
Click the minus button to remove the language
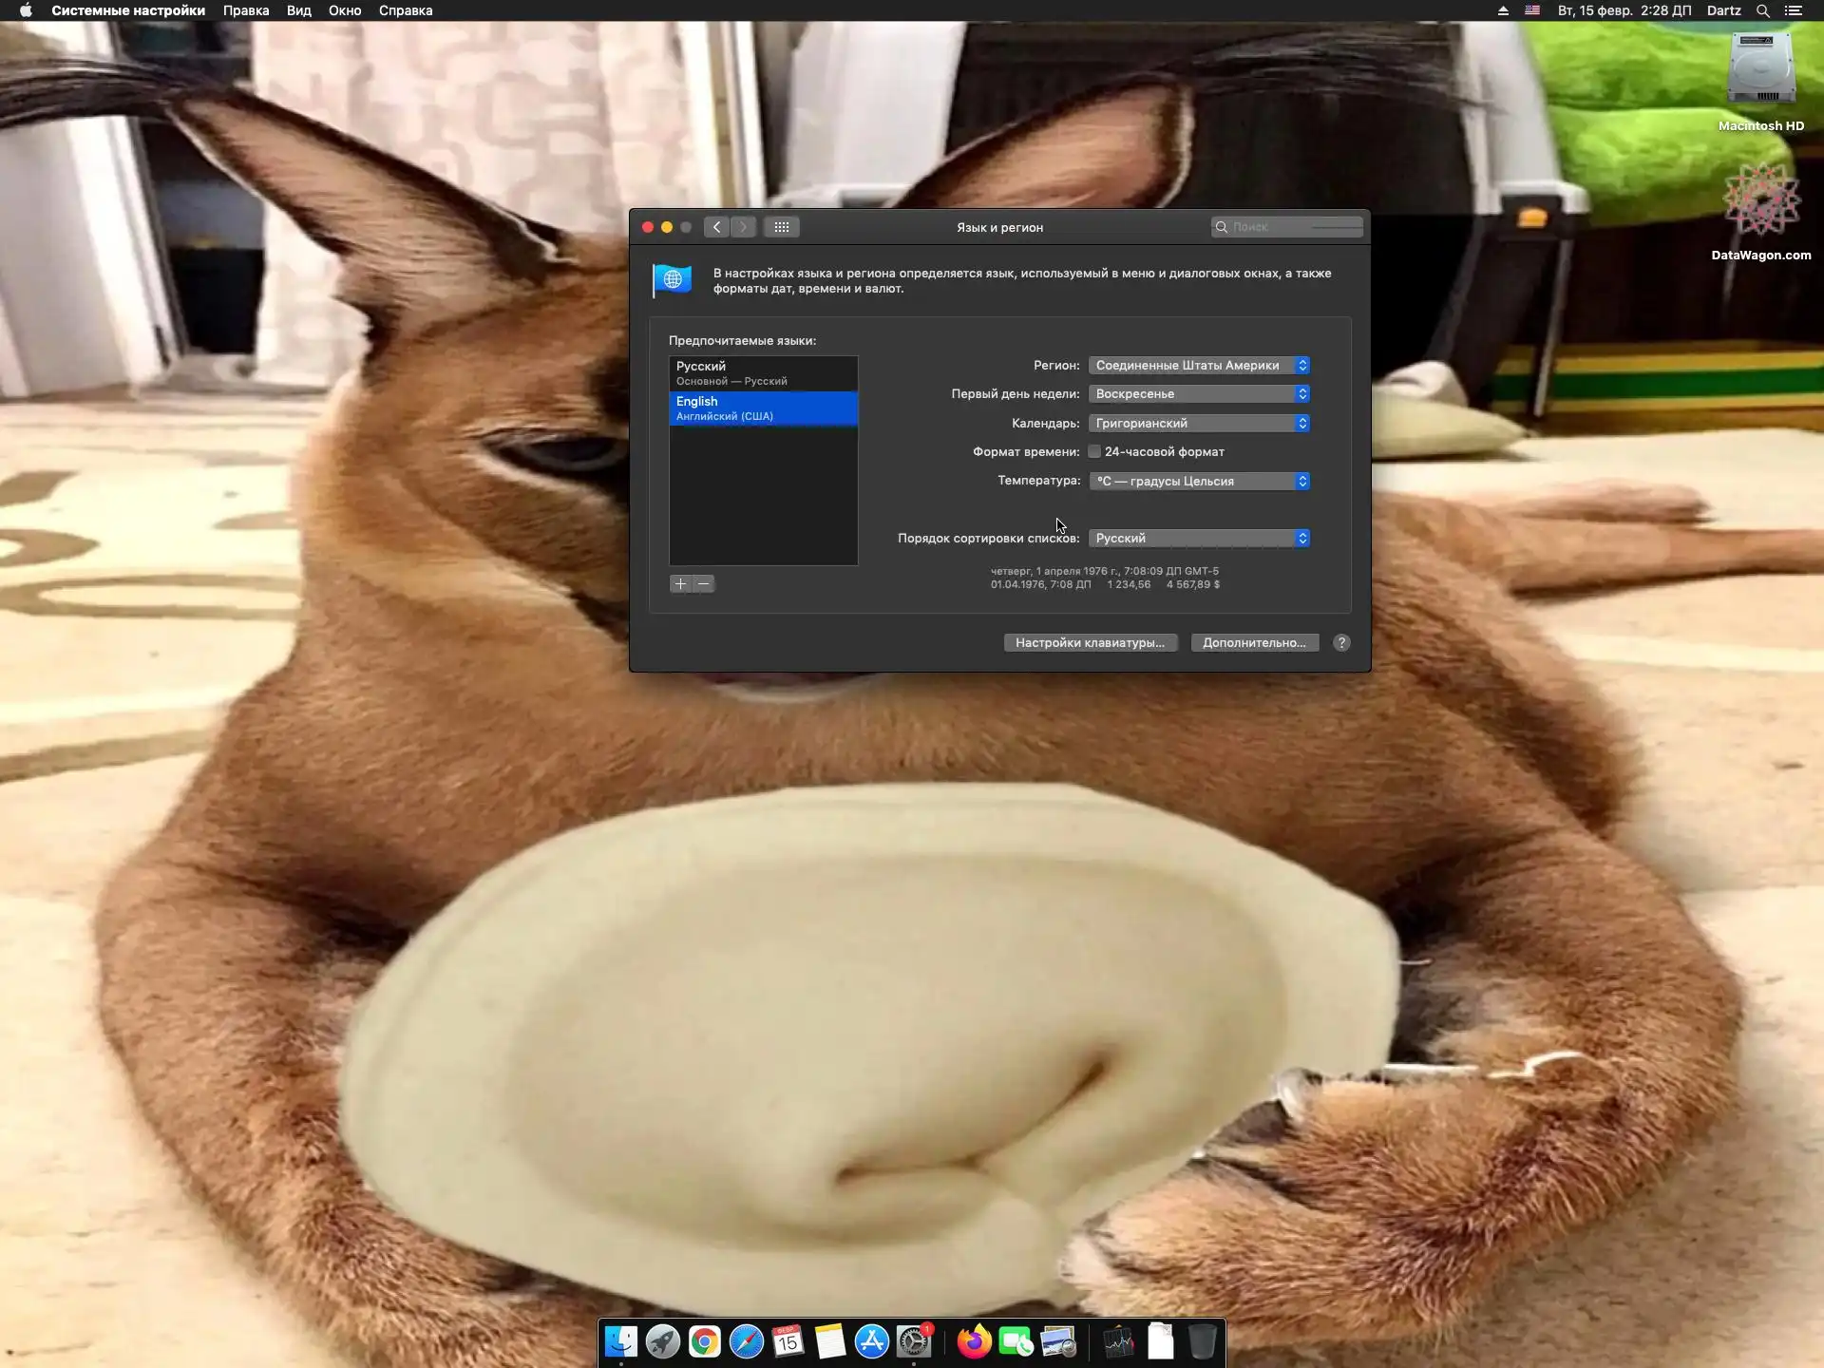pyautogui.click(x=704, y=584)
